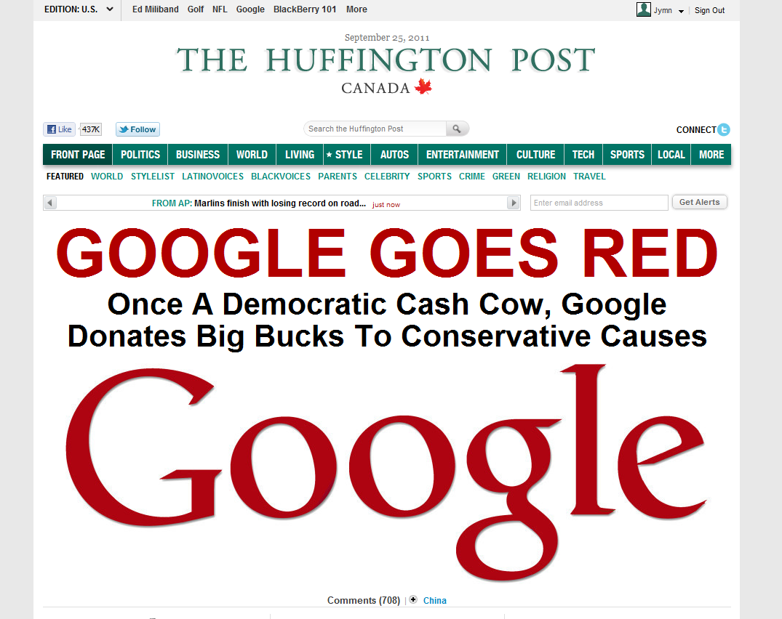Open the AUTOS section
This screenshot has width=782, height=619.
click(x=394, y=154)
